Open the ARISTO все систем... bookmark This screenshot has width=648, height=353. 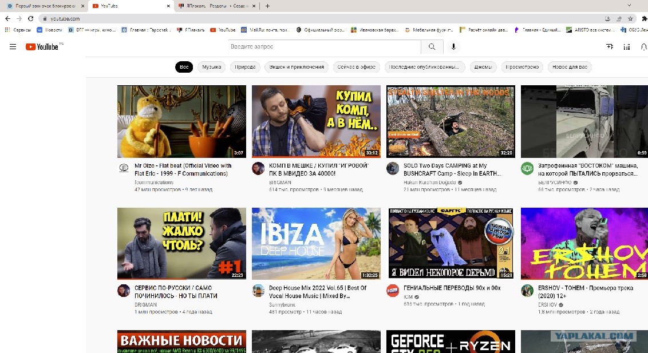coord(591,30)
